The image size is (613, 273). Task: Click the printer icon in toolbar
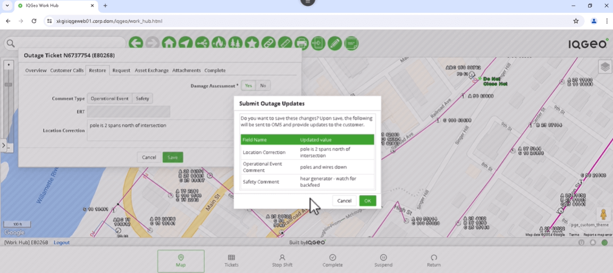coord(301,43)
